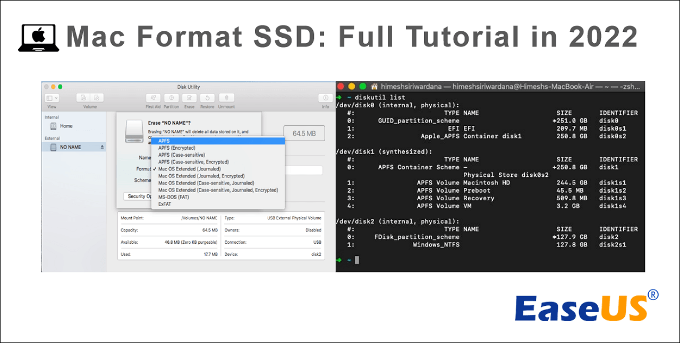
Task: Click the /dev/disk2 header line in Terminal
Action: 398,221
